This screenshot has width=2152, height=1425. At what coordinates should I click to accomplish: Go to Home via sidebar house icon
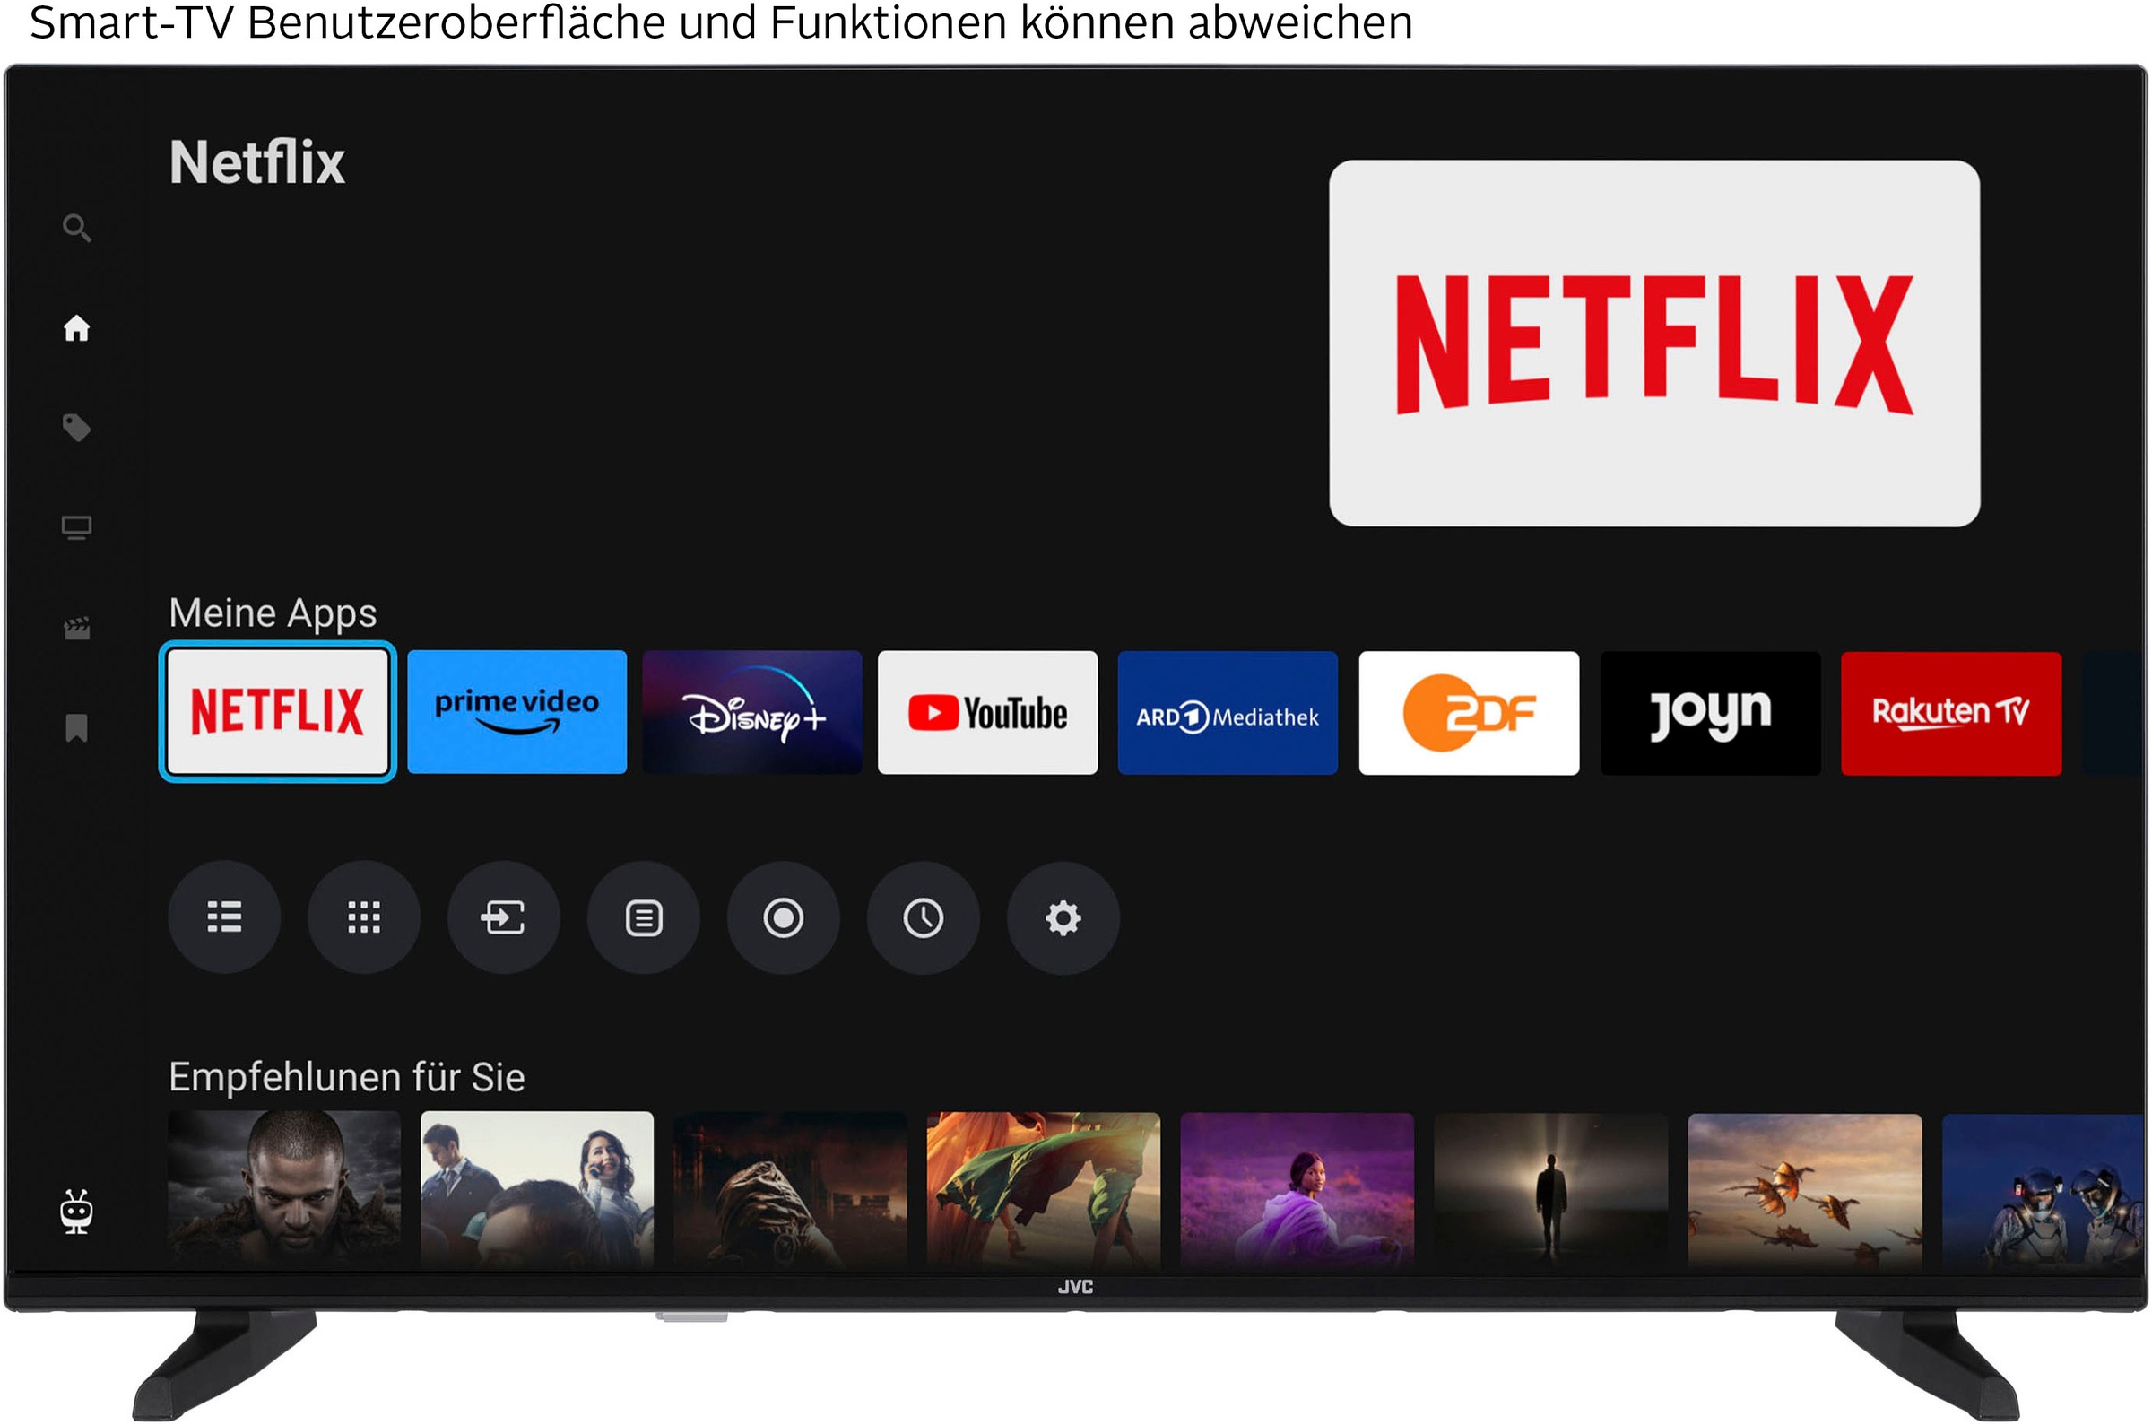click(x=76, y=328)
